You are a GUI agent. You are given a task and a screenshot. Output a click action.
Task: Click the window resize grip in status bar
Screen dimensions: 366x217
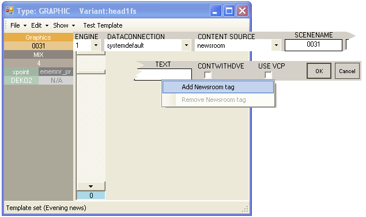coord(245,209)
